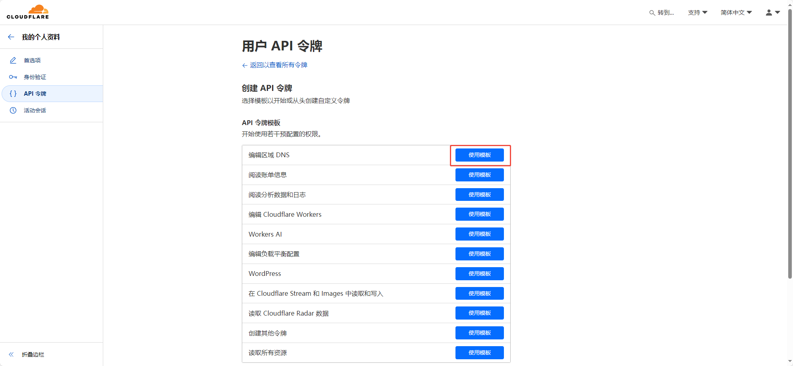Click the 用户 API 令牌 page heading
Screen dimensions: 793x366
[x=282, y=46]
